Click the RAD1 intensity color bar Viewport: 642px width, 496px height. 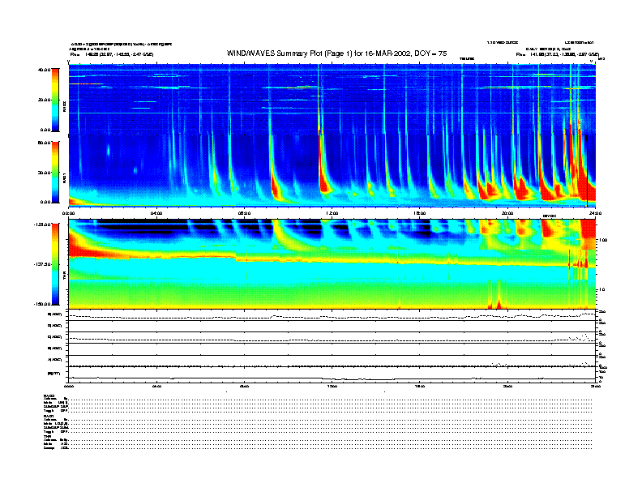(55, 172)
